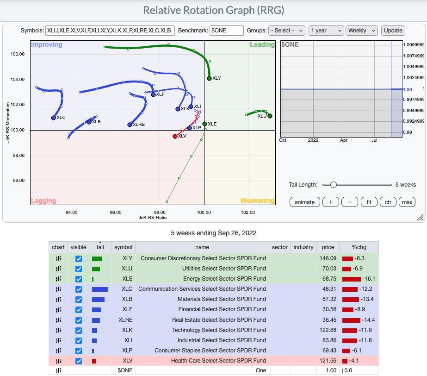Zoom in with the plus button
The width and height of the screenshot is (427, 376).
331,202
